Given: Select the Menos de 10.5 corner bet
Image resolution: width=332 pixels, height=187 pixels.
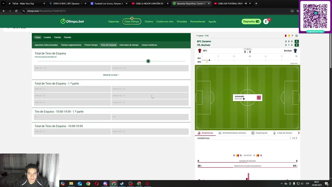Looking at the screenshot, I should click(x=150, y=68).
